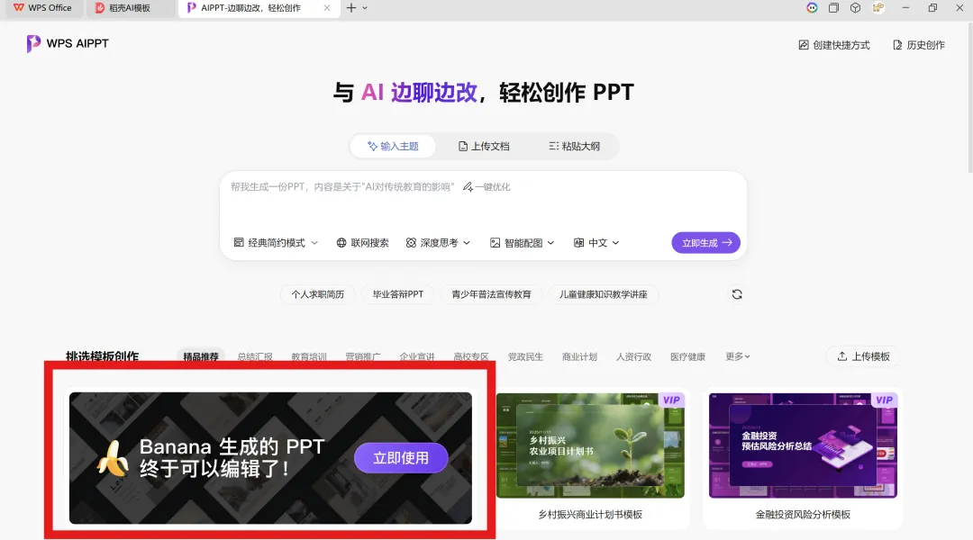973x540 pixels.
Task: Click 一键优化 prompt optimize
Action: tap(486, 187)
